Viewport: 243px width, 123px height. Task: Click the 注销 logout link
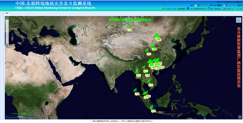tap(240, 9)
